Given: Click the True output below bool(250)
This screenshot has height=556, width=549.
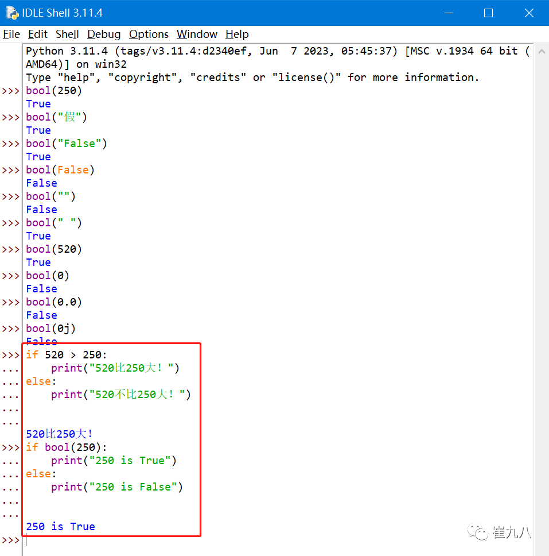Looking at the screenshot, I should pyautogui.click(x=38, y=104).
